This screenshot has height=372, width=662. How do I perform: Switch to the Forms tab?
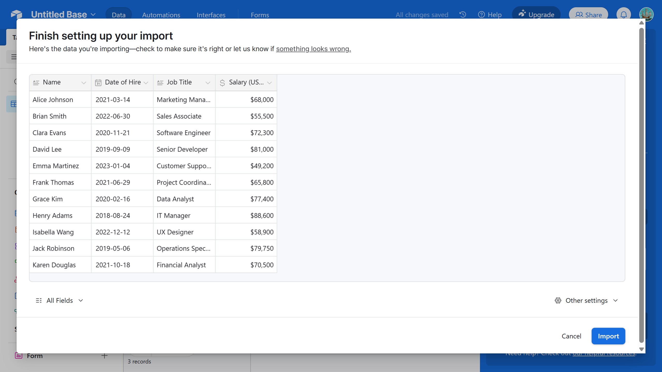[x=260, y=15]
